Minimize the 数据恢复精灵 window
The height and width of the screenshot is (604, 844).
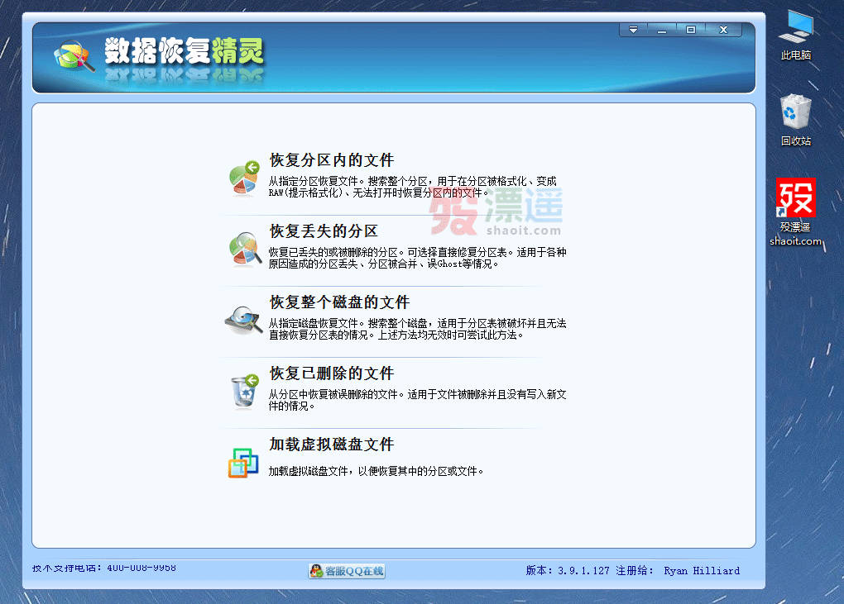[x=662, y=30]
